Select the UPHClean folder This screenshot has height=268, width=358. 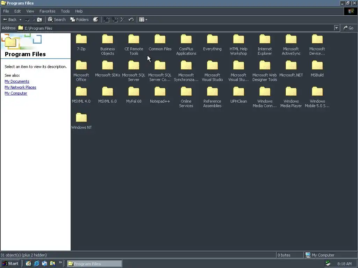238,95
